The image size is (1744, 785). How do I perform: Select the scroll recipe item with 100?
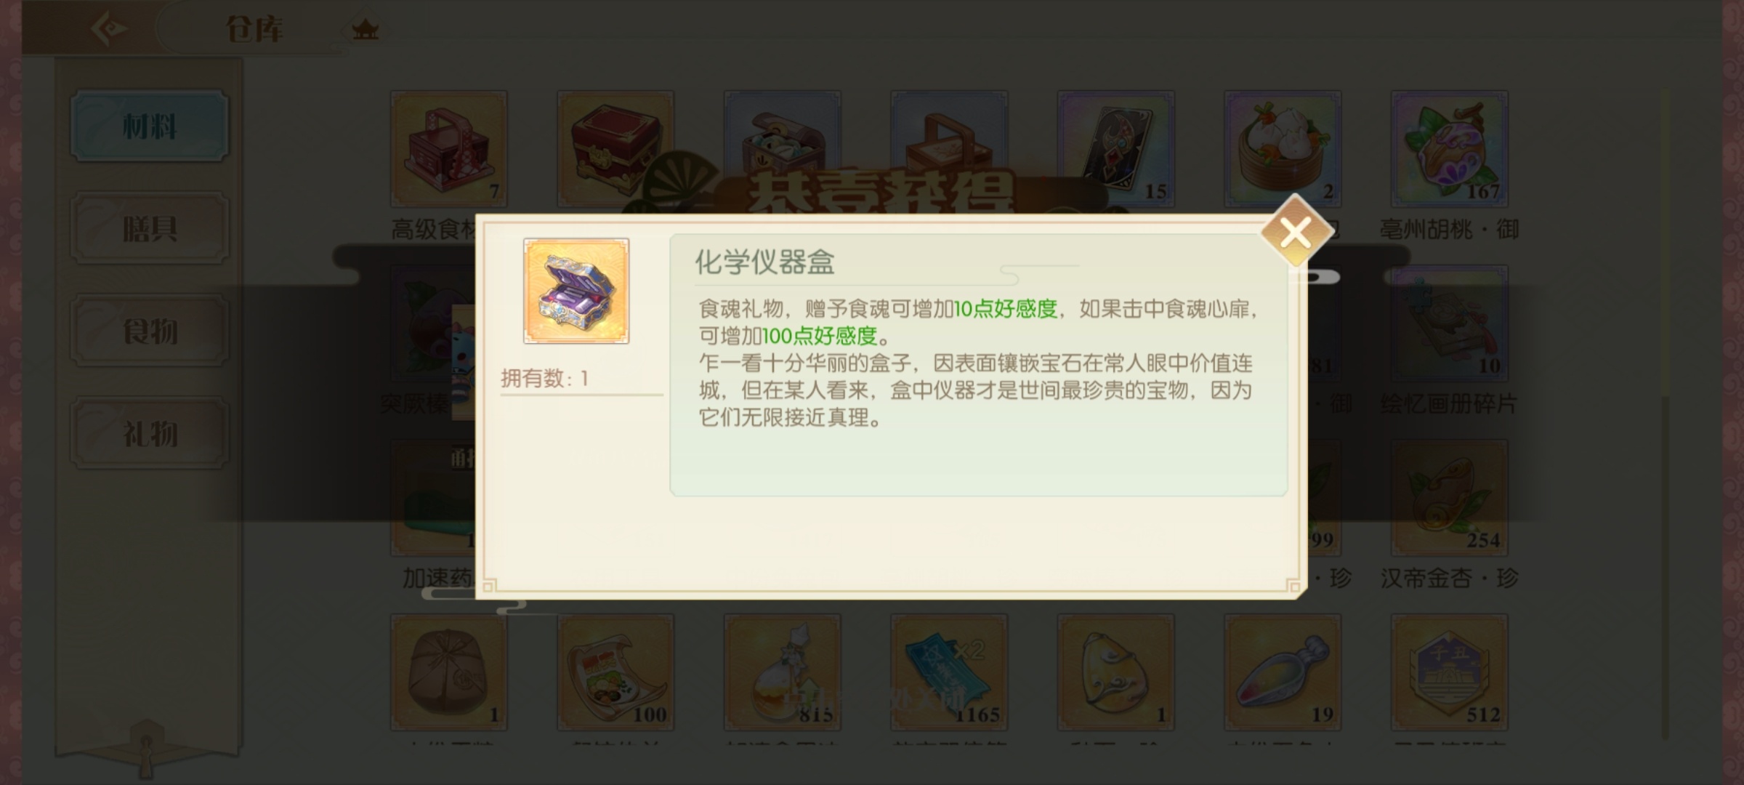tap(615, 672)
